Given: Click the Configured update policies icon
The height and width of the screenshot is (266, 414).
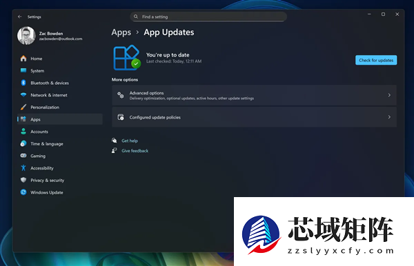Looking at the screenshot, I should (x=121, y=117).
